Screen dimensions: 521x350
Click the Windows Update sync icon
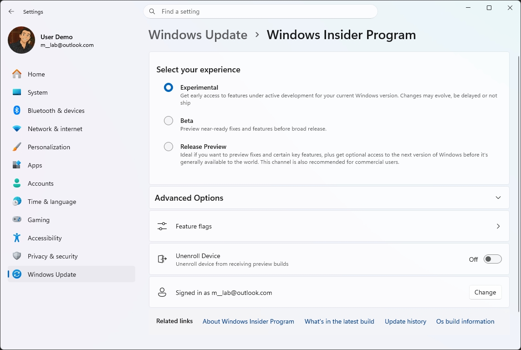(16, 274)
